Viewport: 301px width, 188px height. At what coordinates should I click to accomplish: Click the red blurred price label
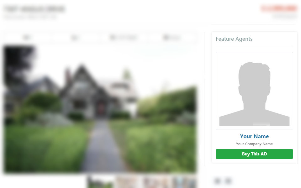coord(279,8)
